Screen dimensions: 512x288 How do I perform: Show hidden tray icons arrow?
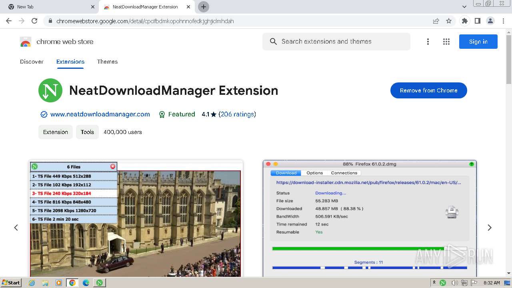coord(434,283)
